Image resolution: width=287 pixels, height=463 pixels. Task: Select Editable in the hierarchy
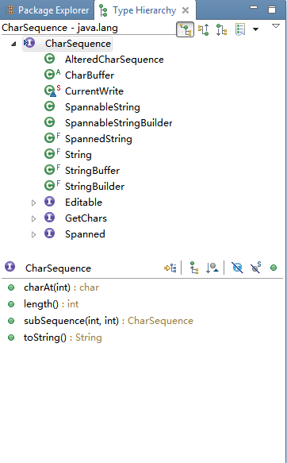tap(83, 203)
